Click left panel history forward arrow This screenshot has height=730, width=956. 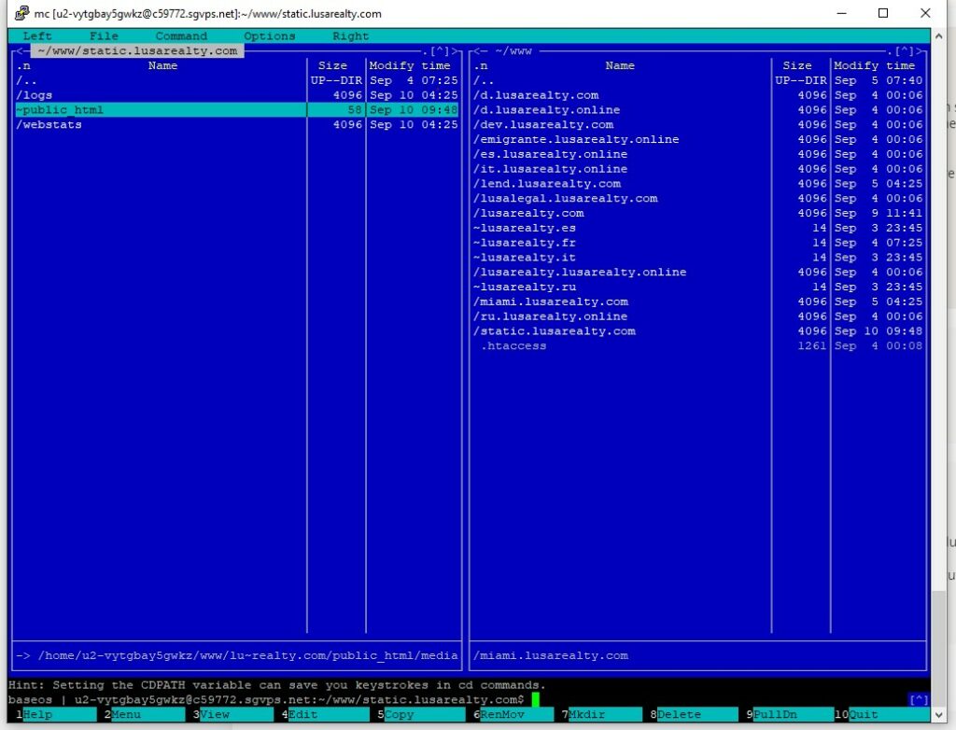pyautogui.click(x=455, y=51)
